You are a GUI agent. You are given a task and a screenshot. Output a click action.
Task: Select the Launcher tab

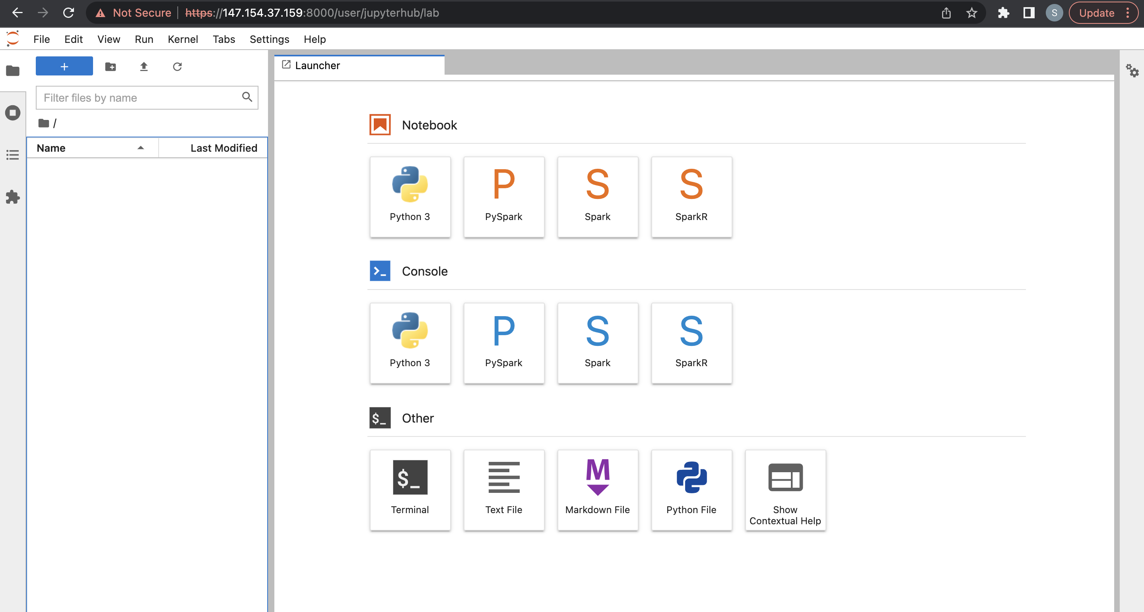point(317,65)
